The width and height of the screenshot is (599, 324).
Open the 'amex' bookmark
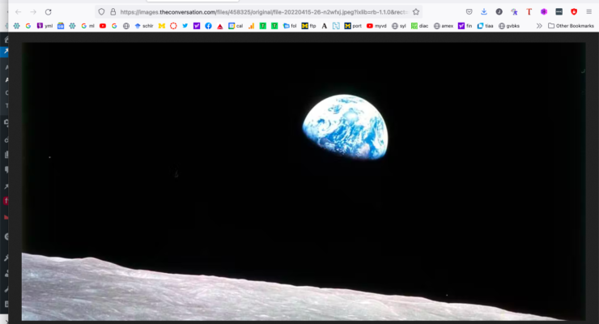click(x=443, y=26)
